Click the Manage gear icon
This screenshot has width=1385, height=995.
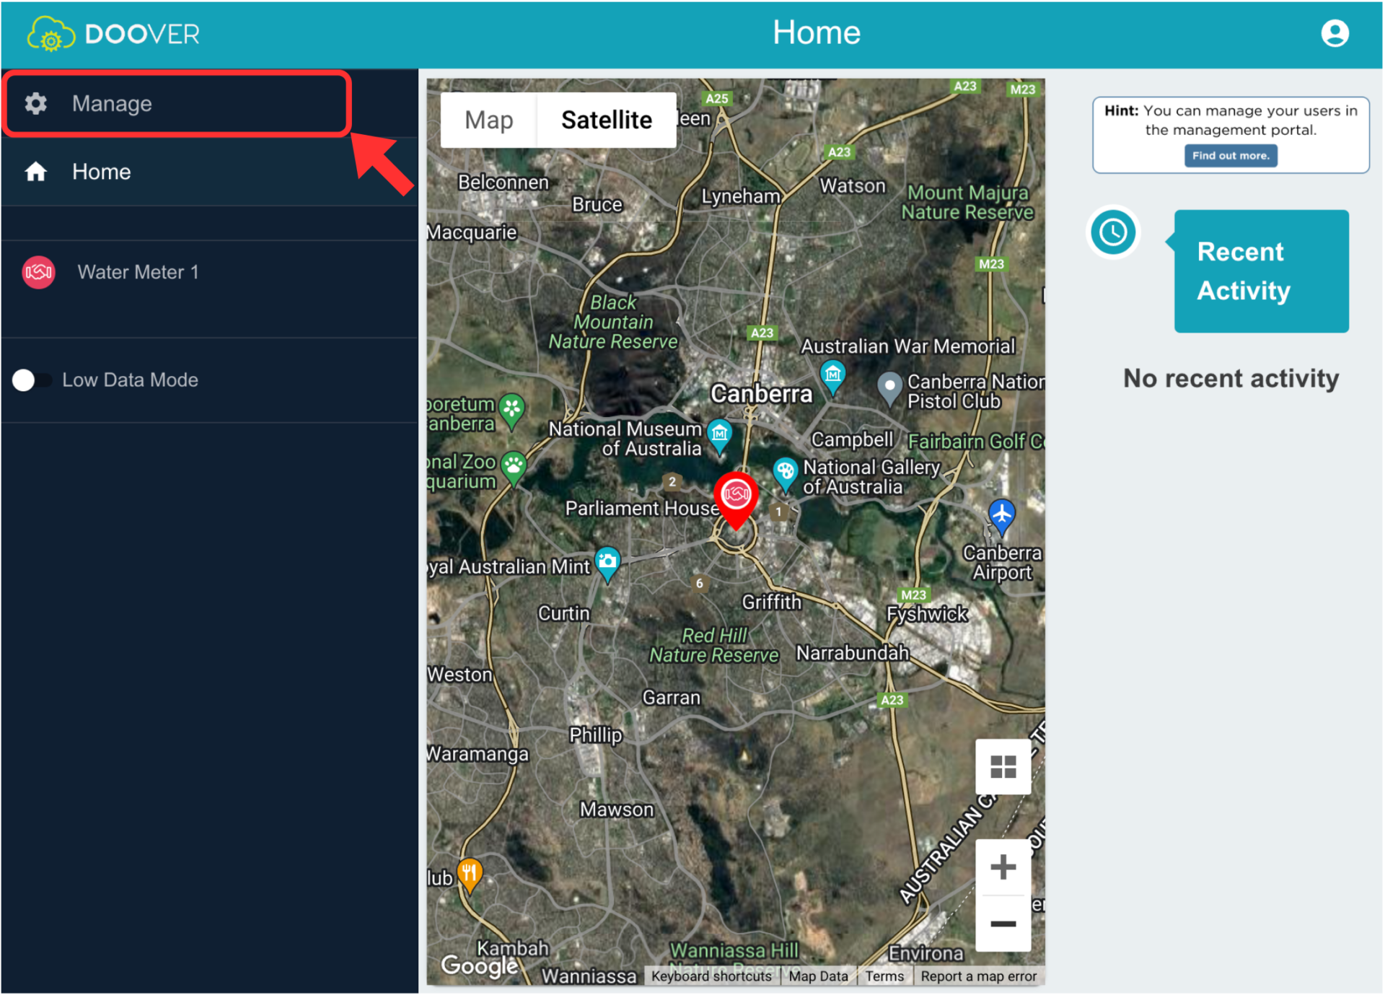pyautogui.click(x=35, y=103)
